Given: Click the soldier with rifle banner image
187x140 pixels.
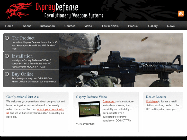Looking at the screenshot, I should [121, 60].
